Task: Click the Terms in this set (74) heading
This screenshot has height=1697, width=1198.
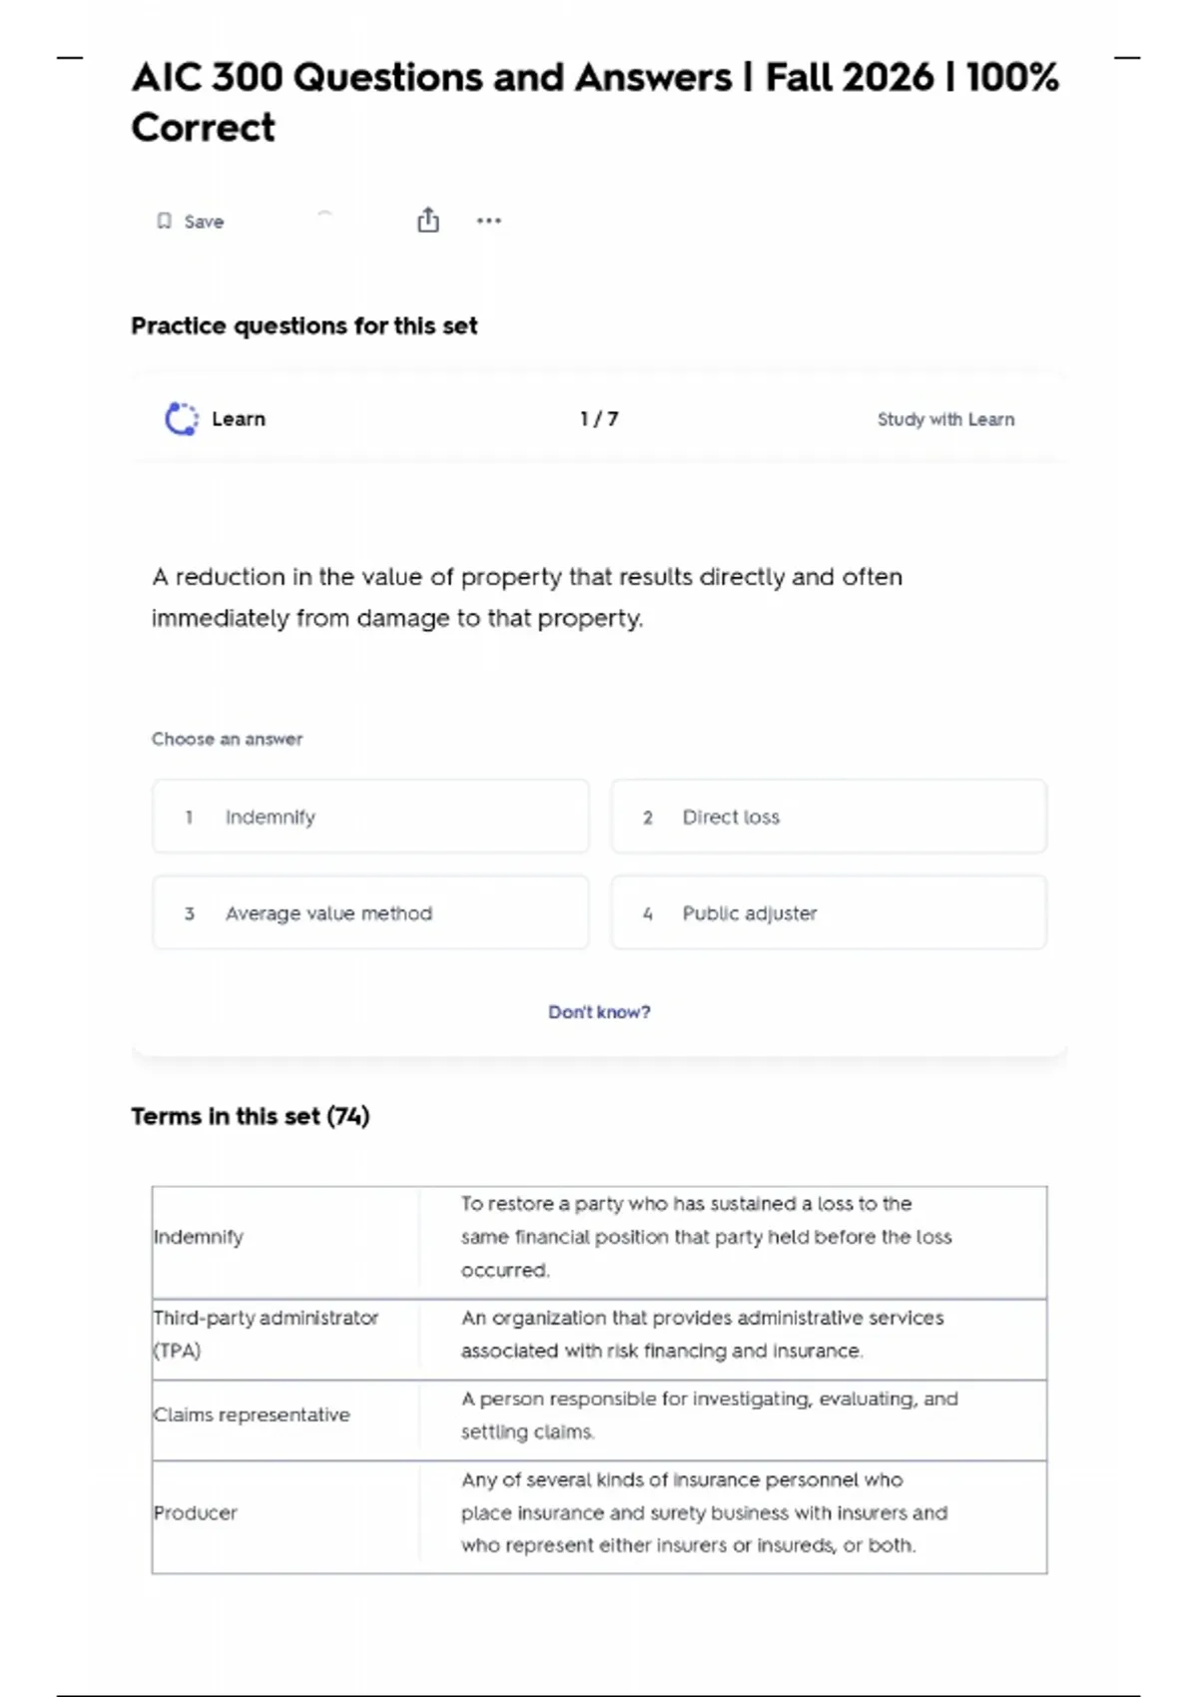Action: click(x=251, y=1116)
